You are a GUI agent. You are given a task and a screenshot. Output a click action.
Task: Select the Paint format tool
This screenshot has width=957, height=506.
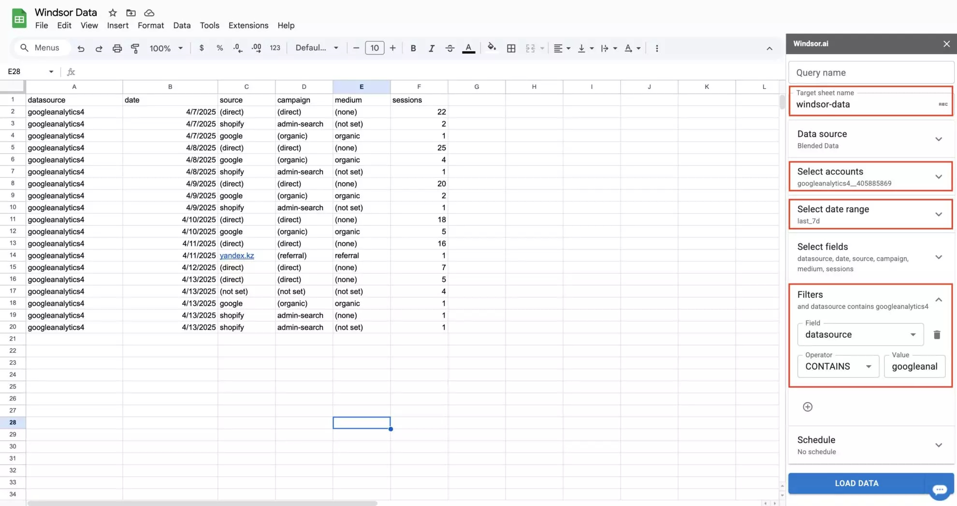coord(135,48)
